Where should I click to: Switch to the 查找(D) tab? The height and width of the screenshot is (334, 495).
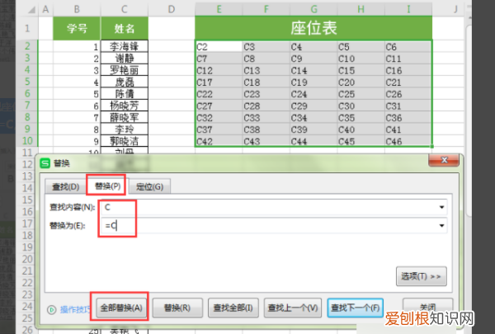point(66,186)
